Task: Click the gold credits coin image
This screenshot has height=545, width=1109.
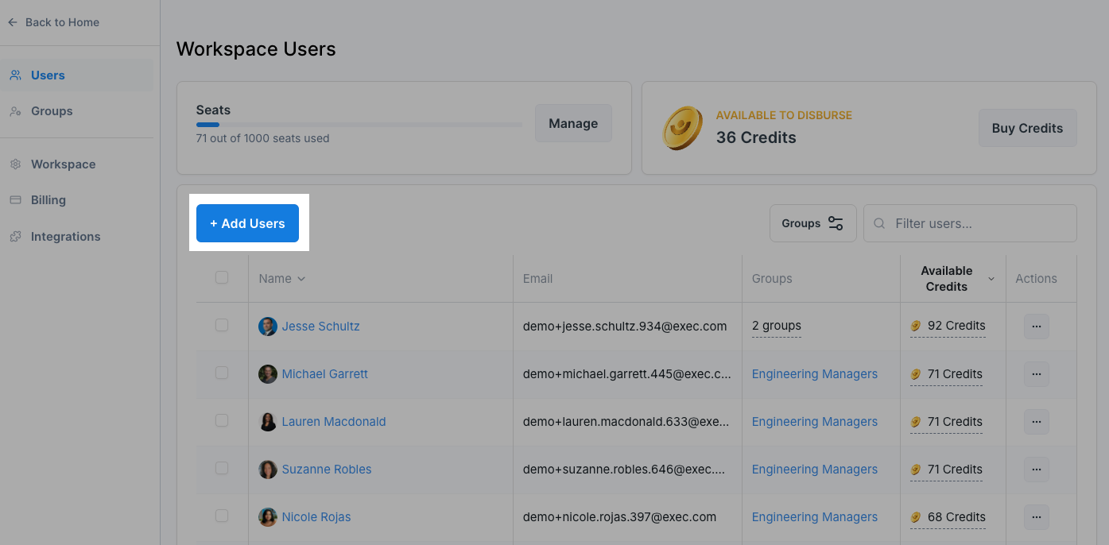Action: 683,128
